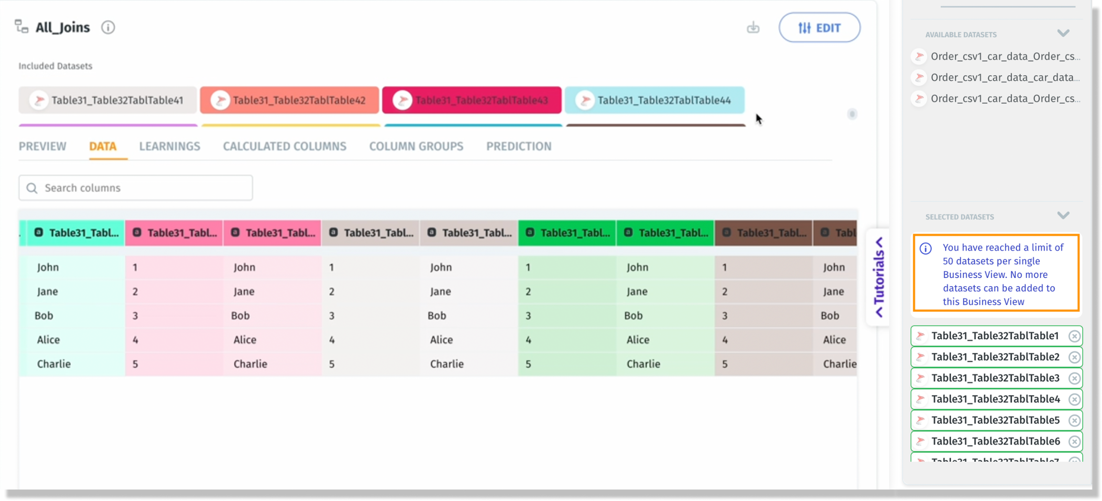Collapse the Selected Datasets section
The height and width of the screenshot is (501, 1102).
[x=1063, y=216]
